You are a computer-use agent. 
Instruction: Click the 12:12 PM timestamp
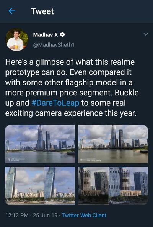tap(17, 215)
